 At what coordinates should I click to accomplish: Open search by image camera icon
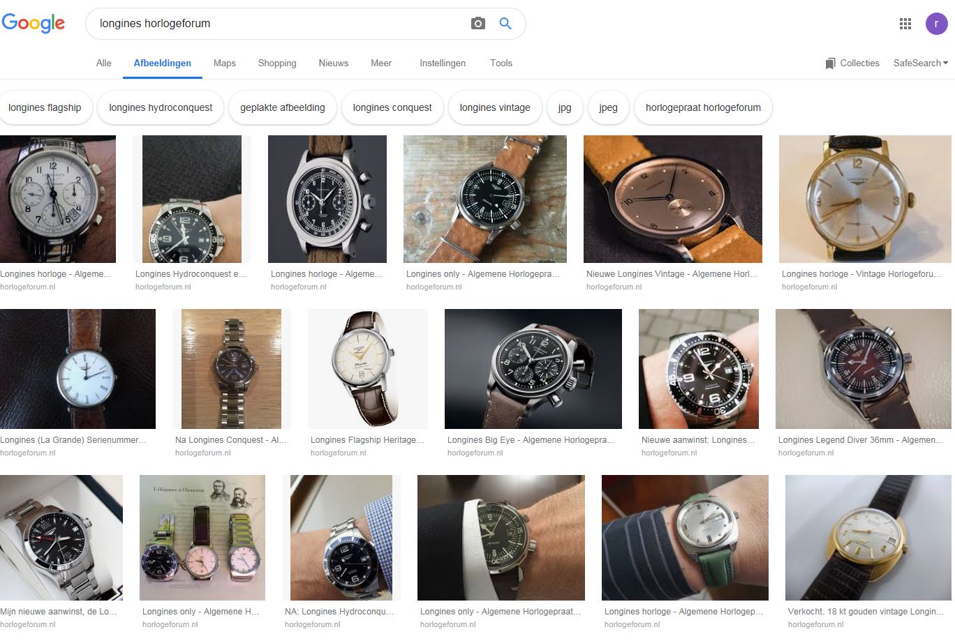pyautogui.click(x=478, y=24)
